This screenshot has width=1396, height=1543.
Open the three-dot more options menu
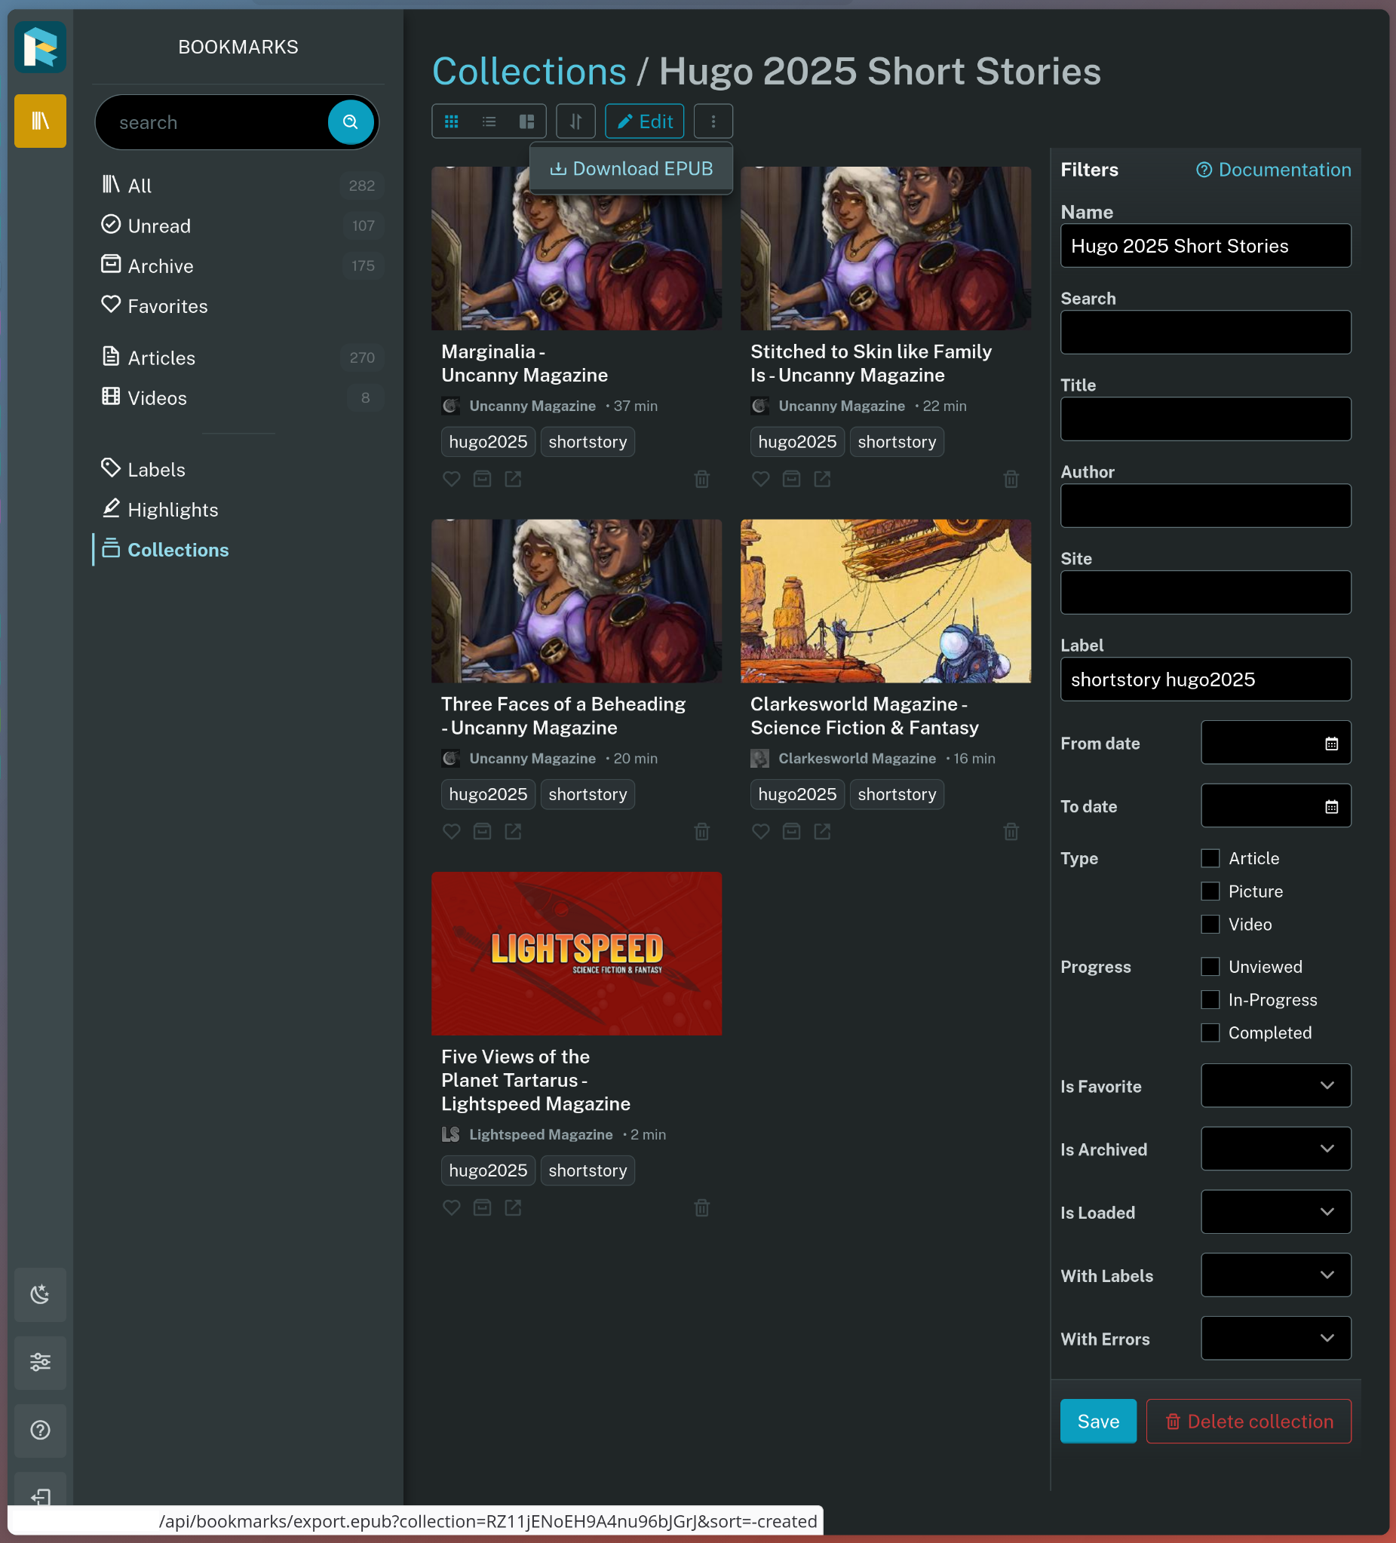(x=713, y=121)
